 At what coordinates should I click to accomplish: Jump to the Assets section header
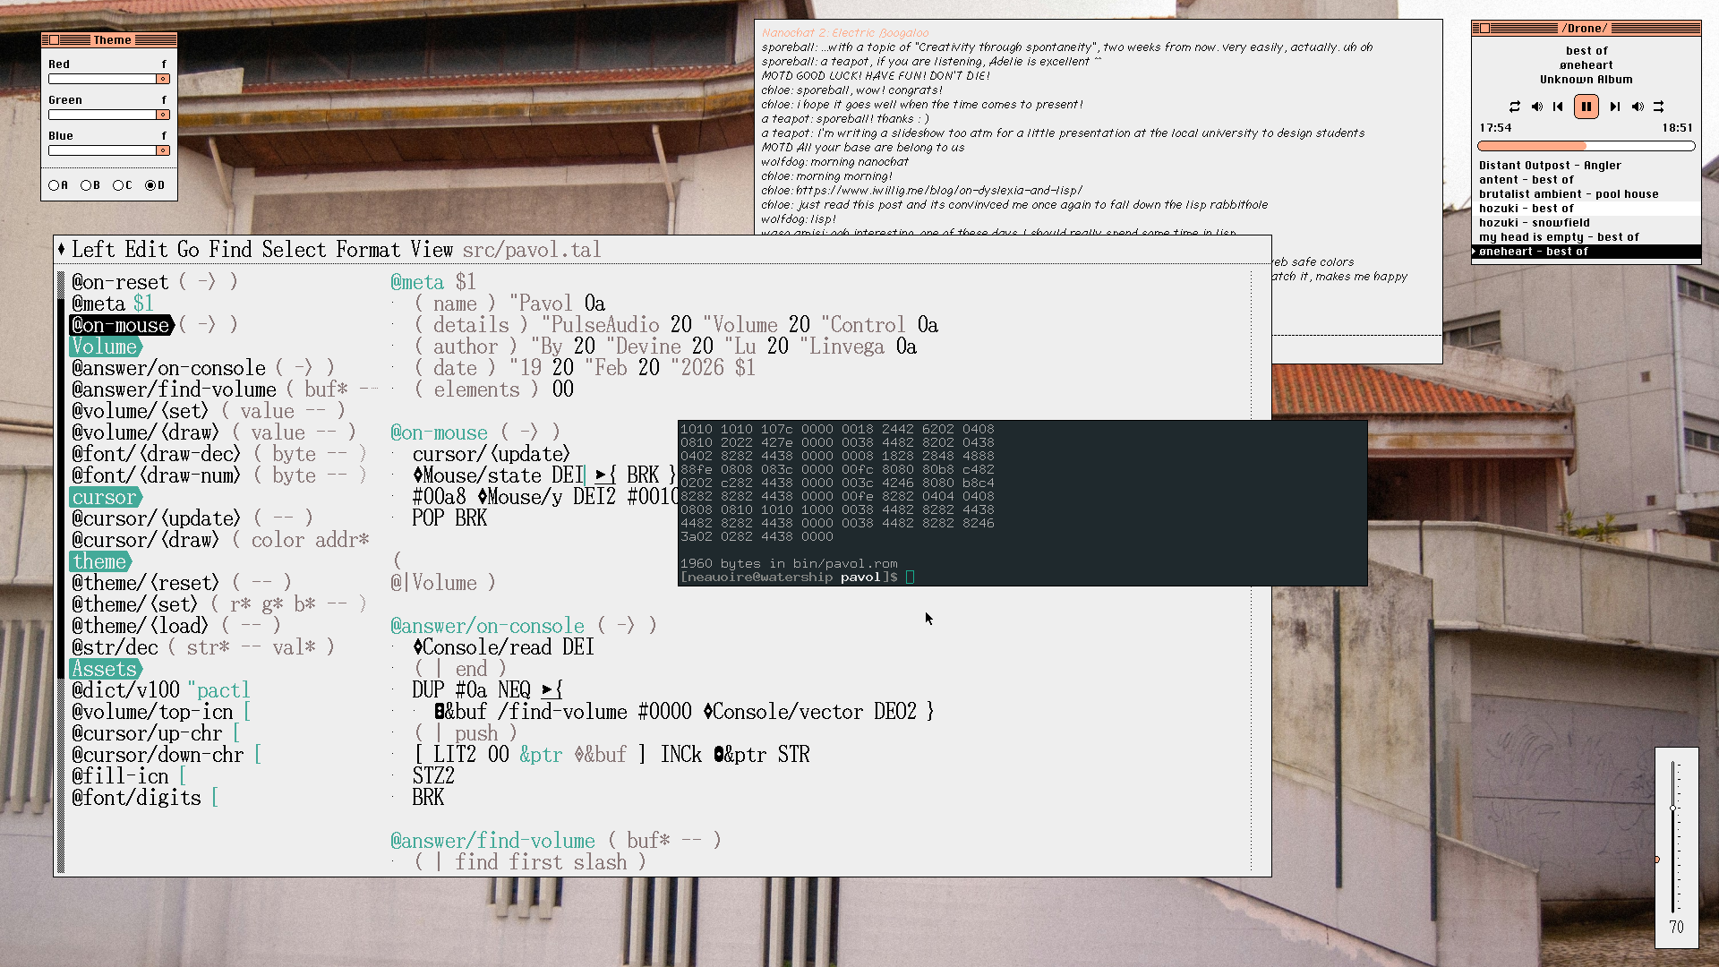point(105,669)
